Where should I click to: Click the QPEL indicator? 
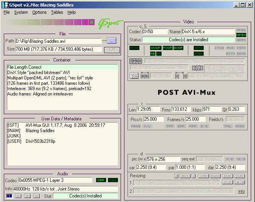(x=199, y=53)
